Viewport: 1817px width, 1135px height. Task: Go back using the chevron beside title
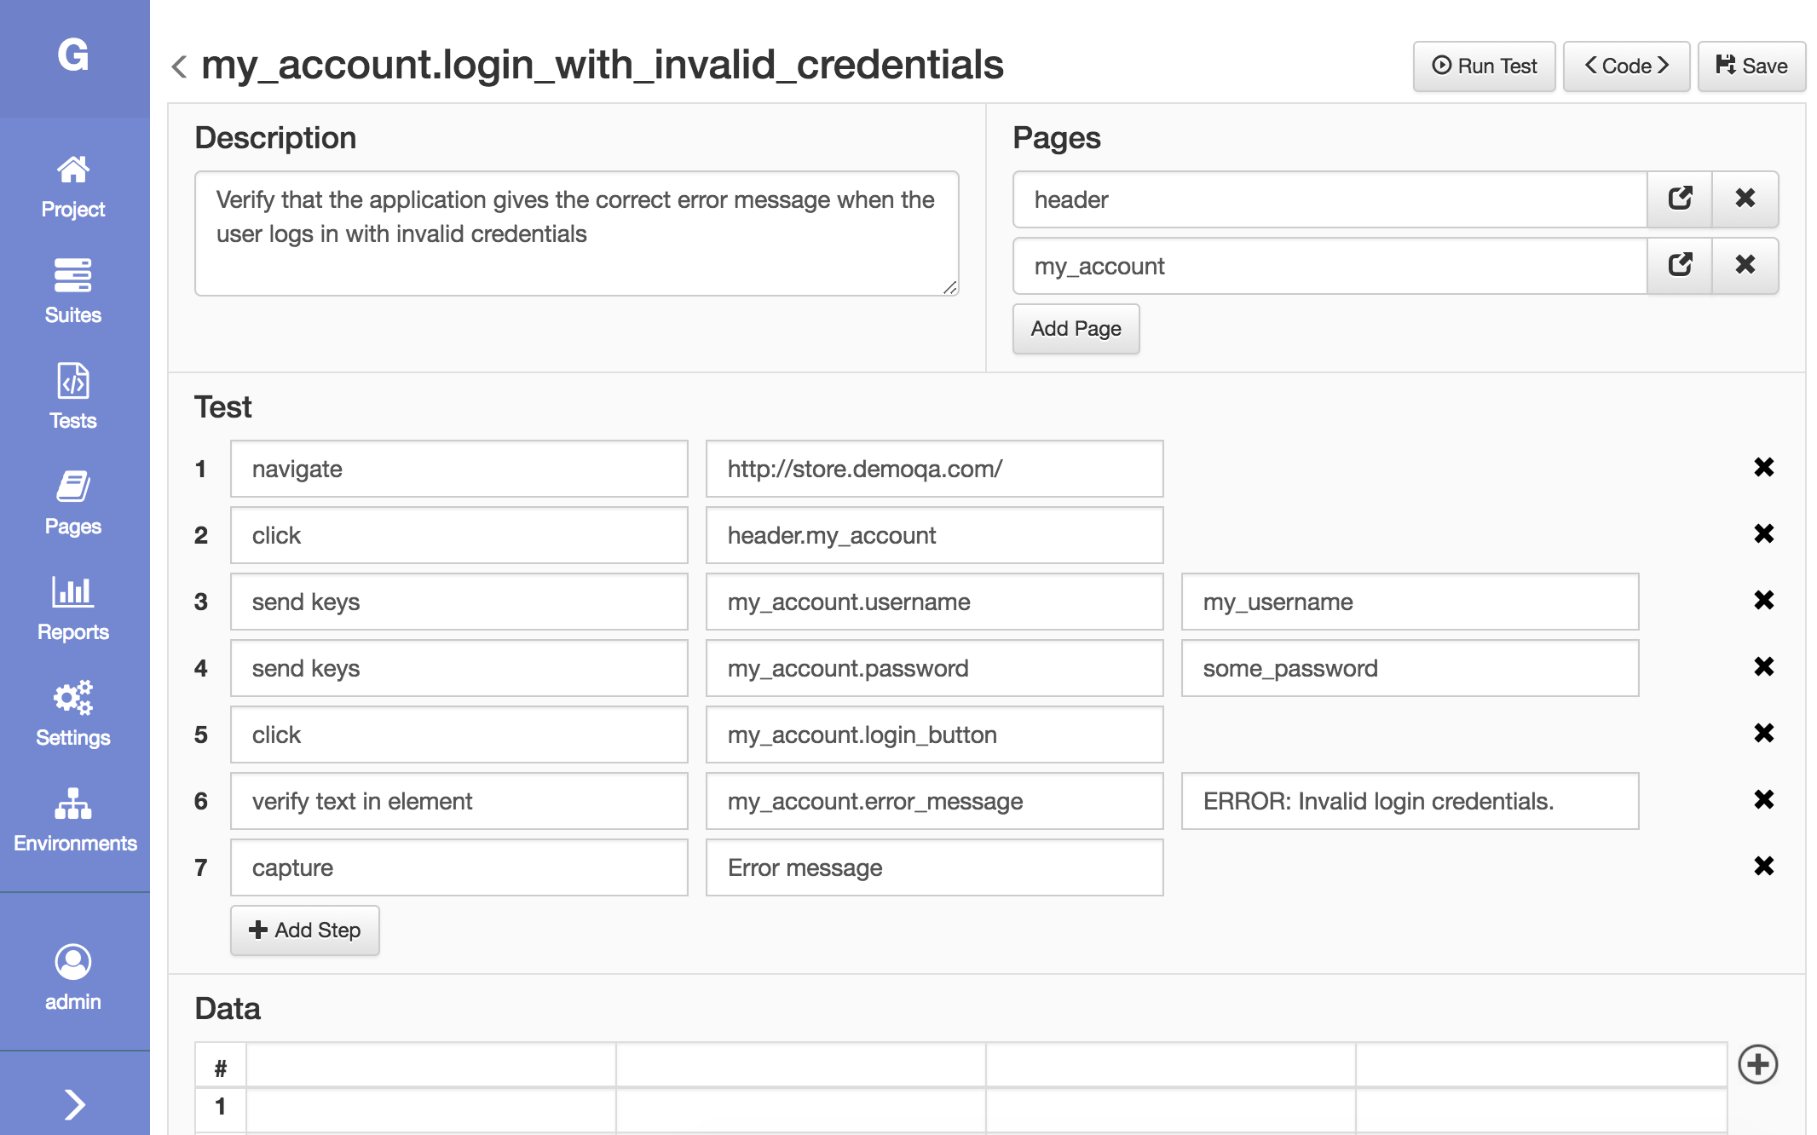pos(179,66)
